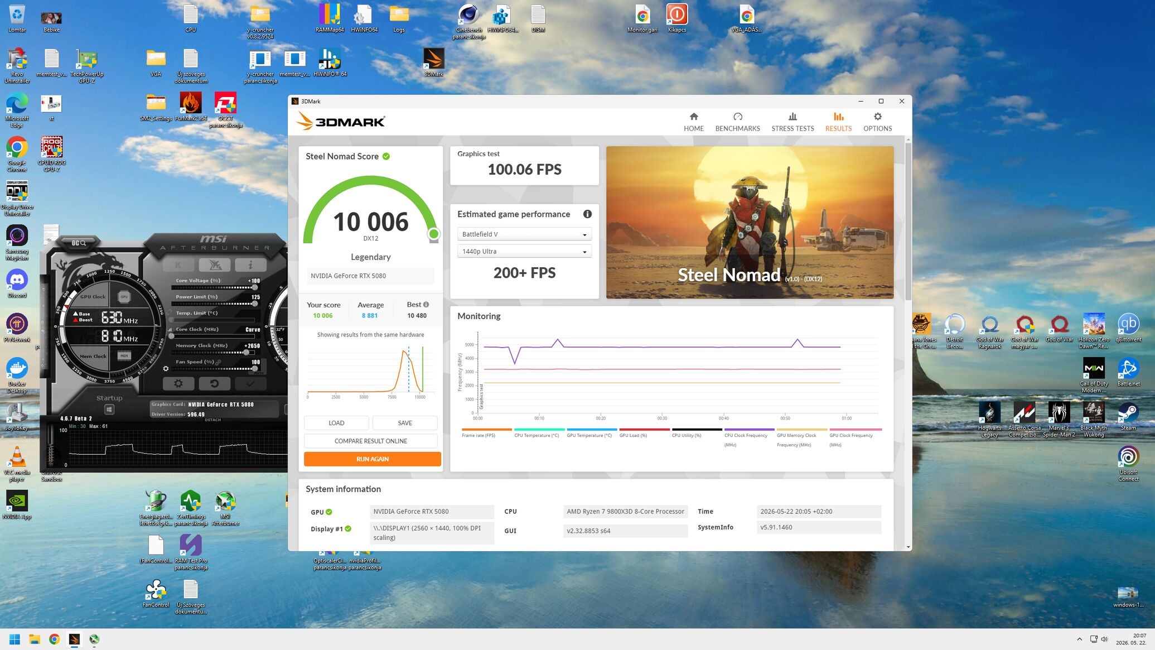Open 3DMark desktop shortcut
The width and height of the screenshot is (1155, 650).
tap(433, 62)
